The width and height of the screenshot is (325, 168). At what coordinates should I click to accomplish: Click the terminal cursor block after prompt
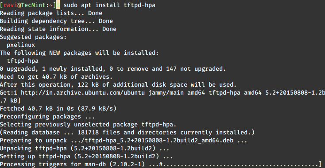click(58, 5)
